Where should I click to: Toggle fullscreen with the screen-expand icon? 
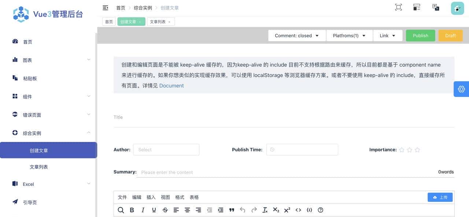coord(398,7)
